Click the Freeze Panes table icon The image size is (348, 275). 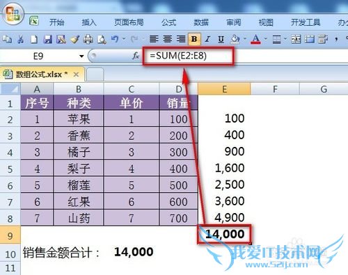click(x=310, y=39)
